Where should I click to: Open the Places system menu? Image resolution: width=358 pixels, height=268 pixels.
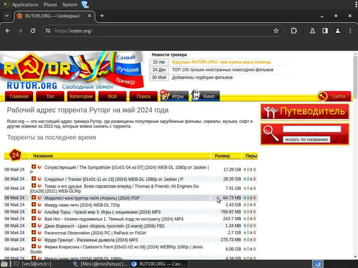coord(50,5)
